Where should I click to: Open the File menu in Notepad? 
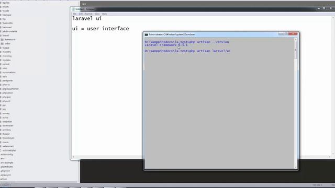coord(74,14)
